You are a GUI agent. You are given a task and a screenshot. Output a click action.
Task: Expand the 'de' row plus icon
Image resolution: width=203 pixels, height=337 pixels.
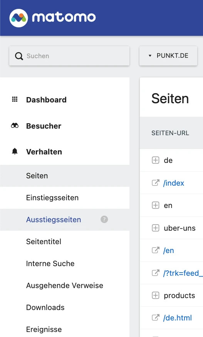coord(156,160)
